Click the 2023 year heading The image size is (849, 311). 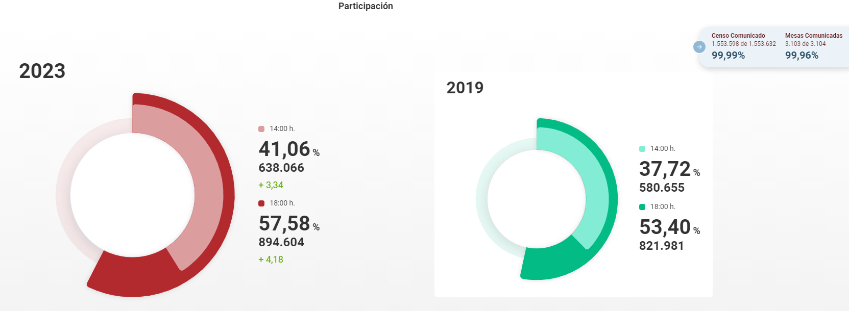(42, 71)
